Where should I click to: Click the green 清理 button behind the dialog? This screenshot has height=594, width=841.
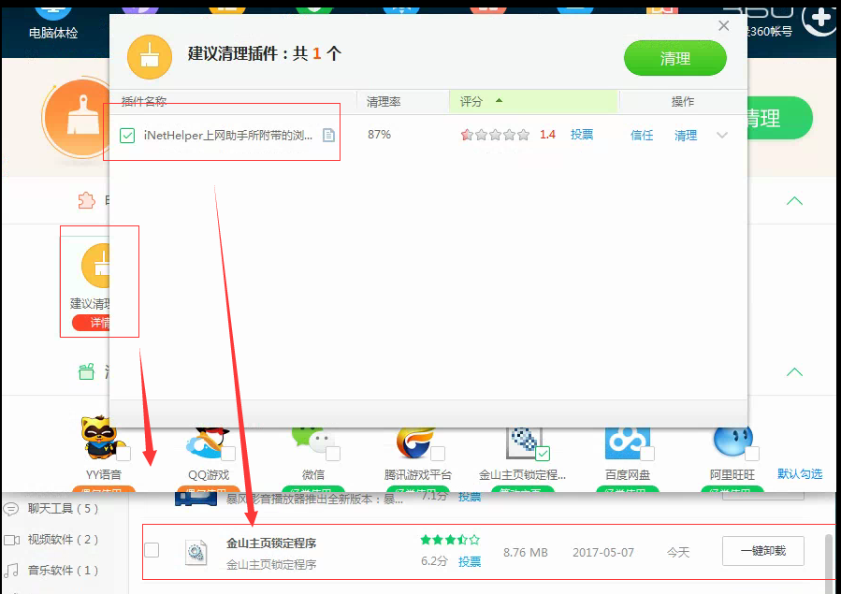coord(780,118)
